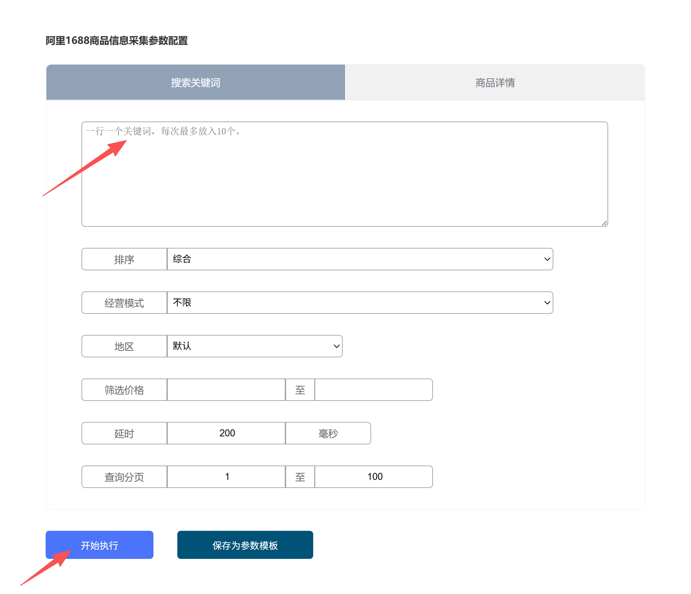Click the 查询分页 start page field showing 1
Image resolution: width=691 pixels, height=594 pixels.
tap(226, 477)
